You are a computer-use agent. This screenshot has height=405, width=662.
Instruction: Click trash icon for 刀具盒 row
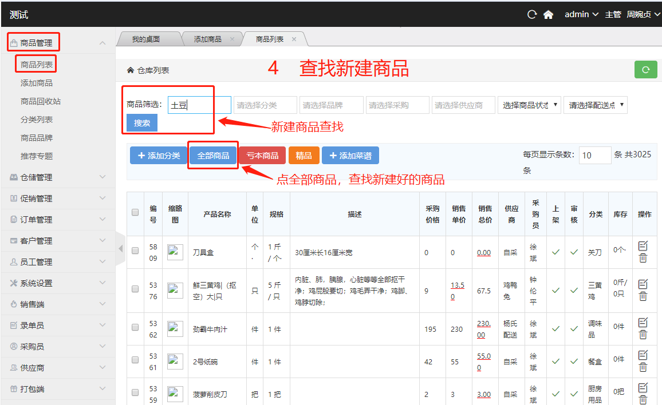point(643,258)
